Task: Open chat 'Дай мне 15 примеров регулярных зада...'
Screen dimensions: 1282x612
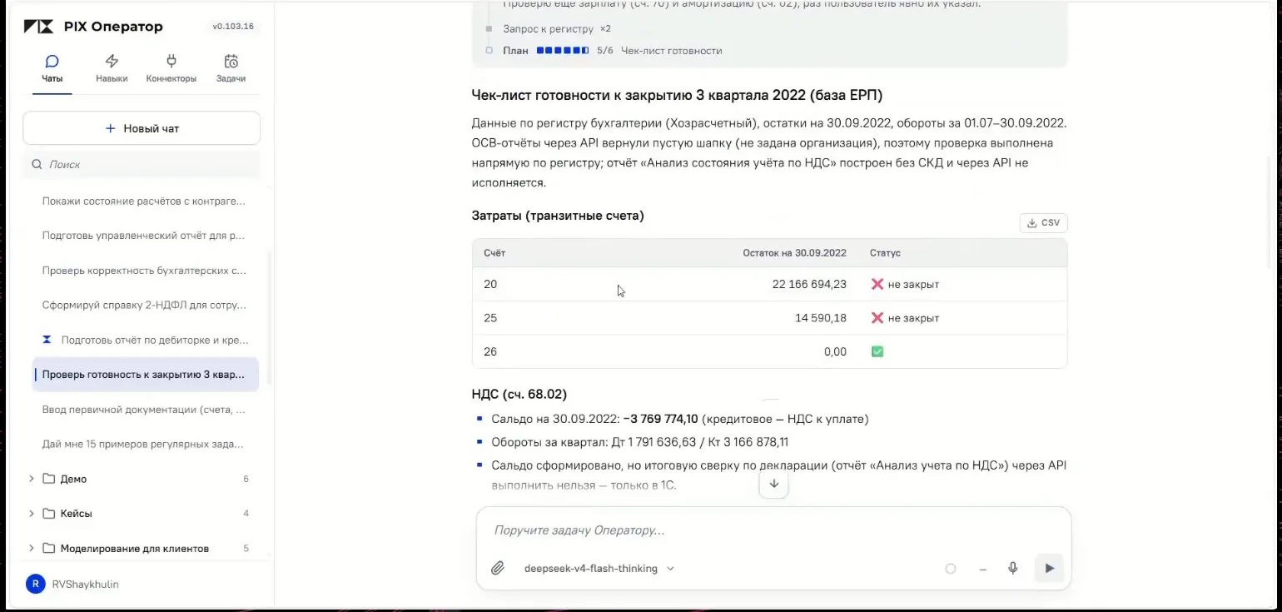Action: point(144,445)
